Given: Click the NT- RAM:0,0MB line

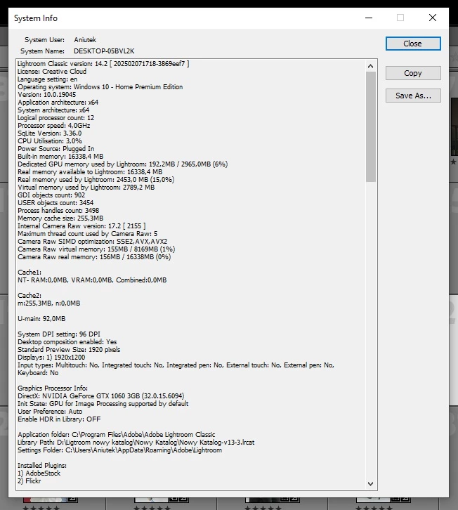Looking at the screenshot, I should 92,280.
